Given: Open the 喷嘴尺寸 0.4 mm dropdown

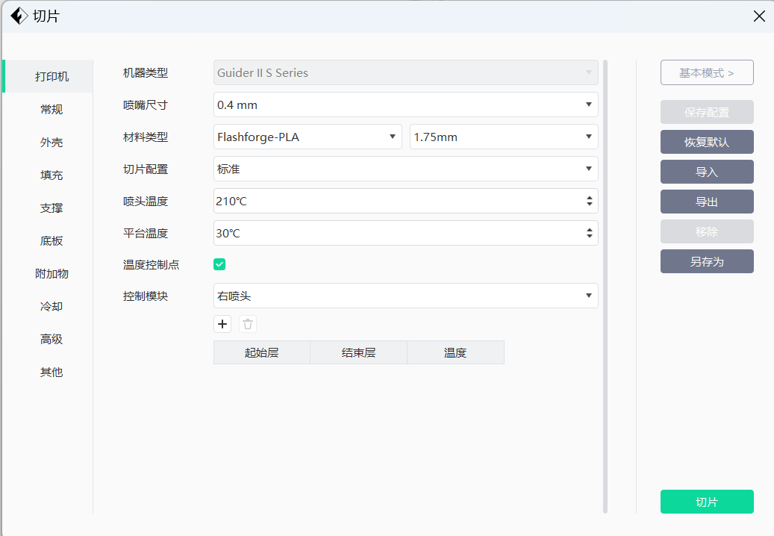Looking at the screenshot, I should (406, 105).
